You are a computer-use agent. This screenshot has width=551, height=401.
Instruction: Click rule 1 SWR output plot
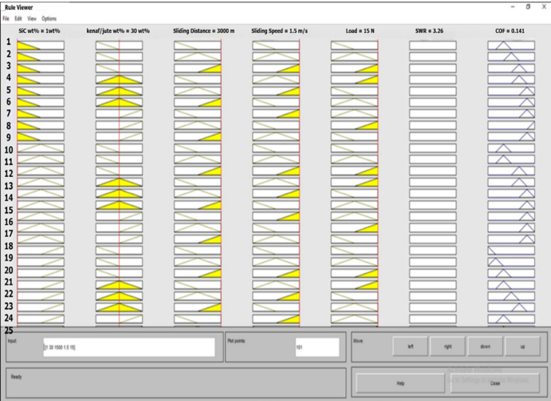432,46
